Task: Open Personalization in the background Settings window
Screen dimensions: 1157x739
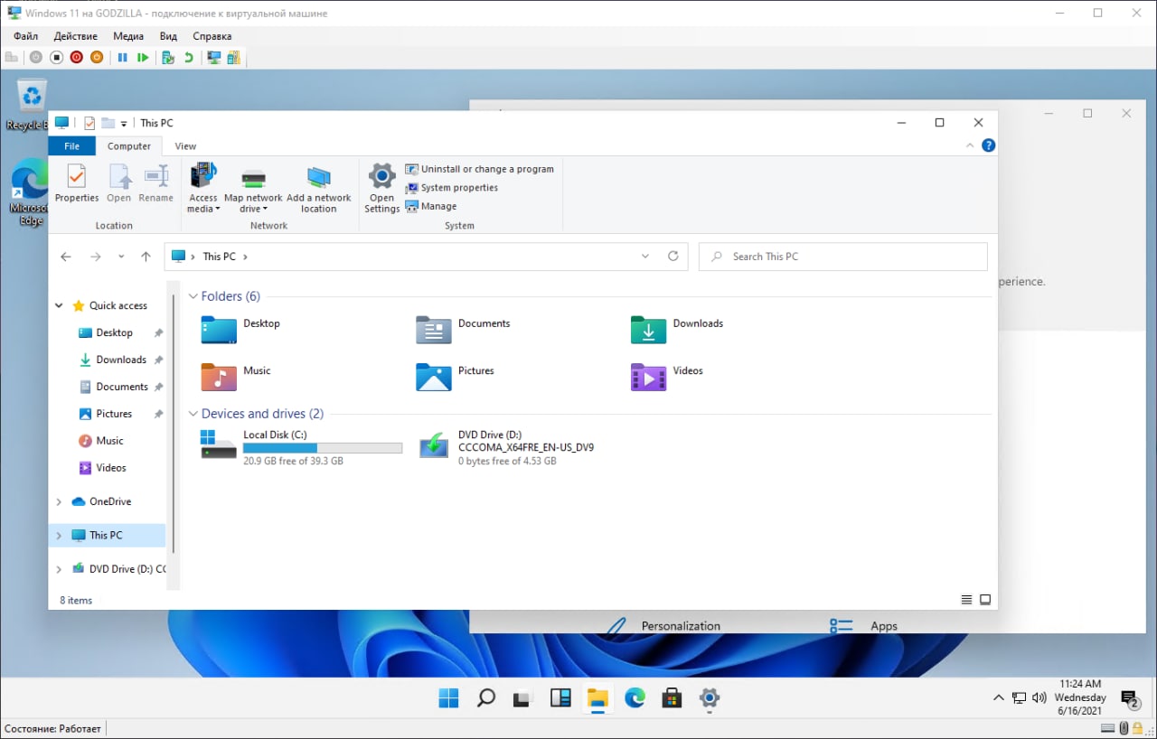Action: click(x=663, y=626)
